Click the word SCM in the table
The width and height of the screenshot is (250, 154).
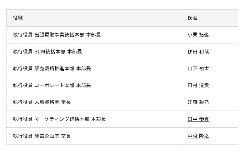click(40, 52)
